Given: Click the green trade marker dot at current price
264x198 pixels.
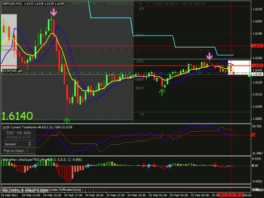Looking at the screenshot, I should 249,76.
